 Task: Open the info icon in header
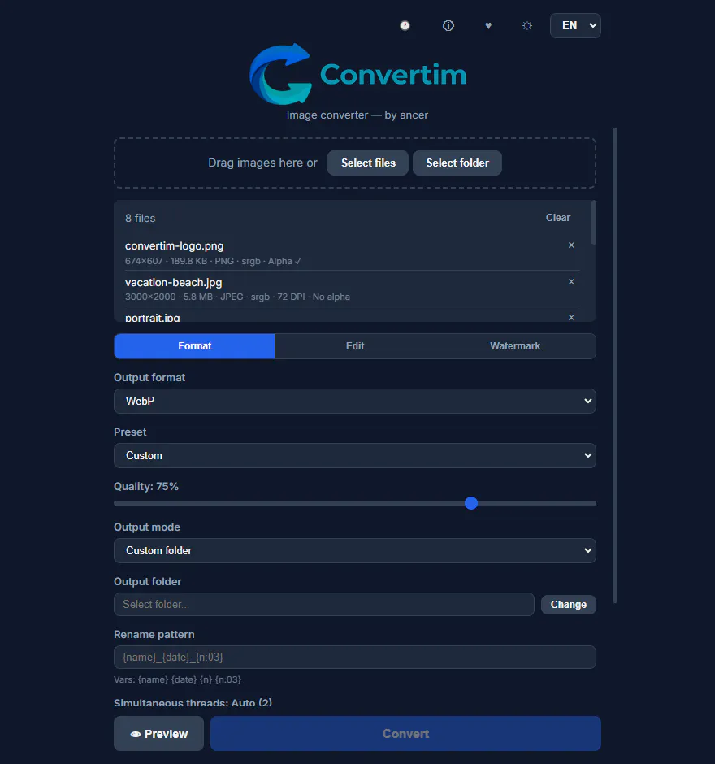coord(448,25)
